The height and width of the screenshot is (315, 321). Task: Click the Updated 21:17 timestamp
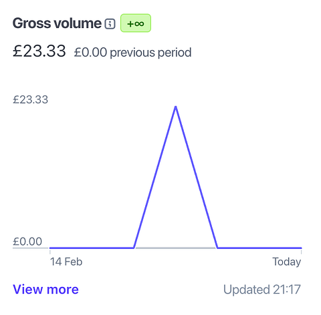click(x=262, y=290)
